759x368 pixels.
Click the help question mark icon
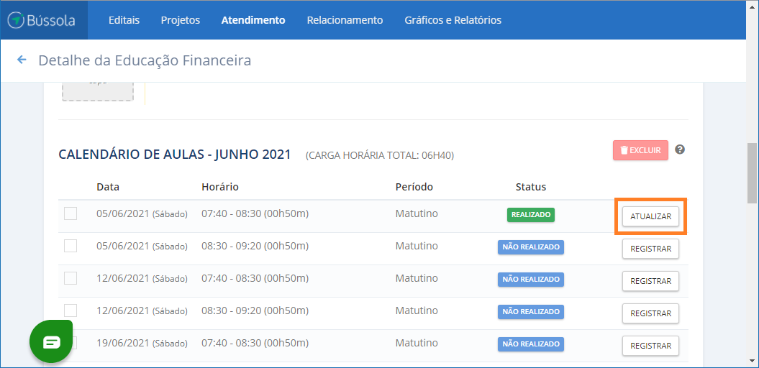(x=680, y=149)
